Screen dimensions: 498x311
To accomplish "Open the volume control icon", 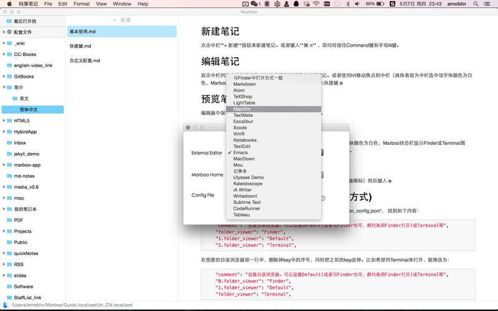I will click(357, 4).
